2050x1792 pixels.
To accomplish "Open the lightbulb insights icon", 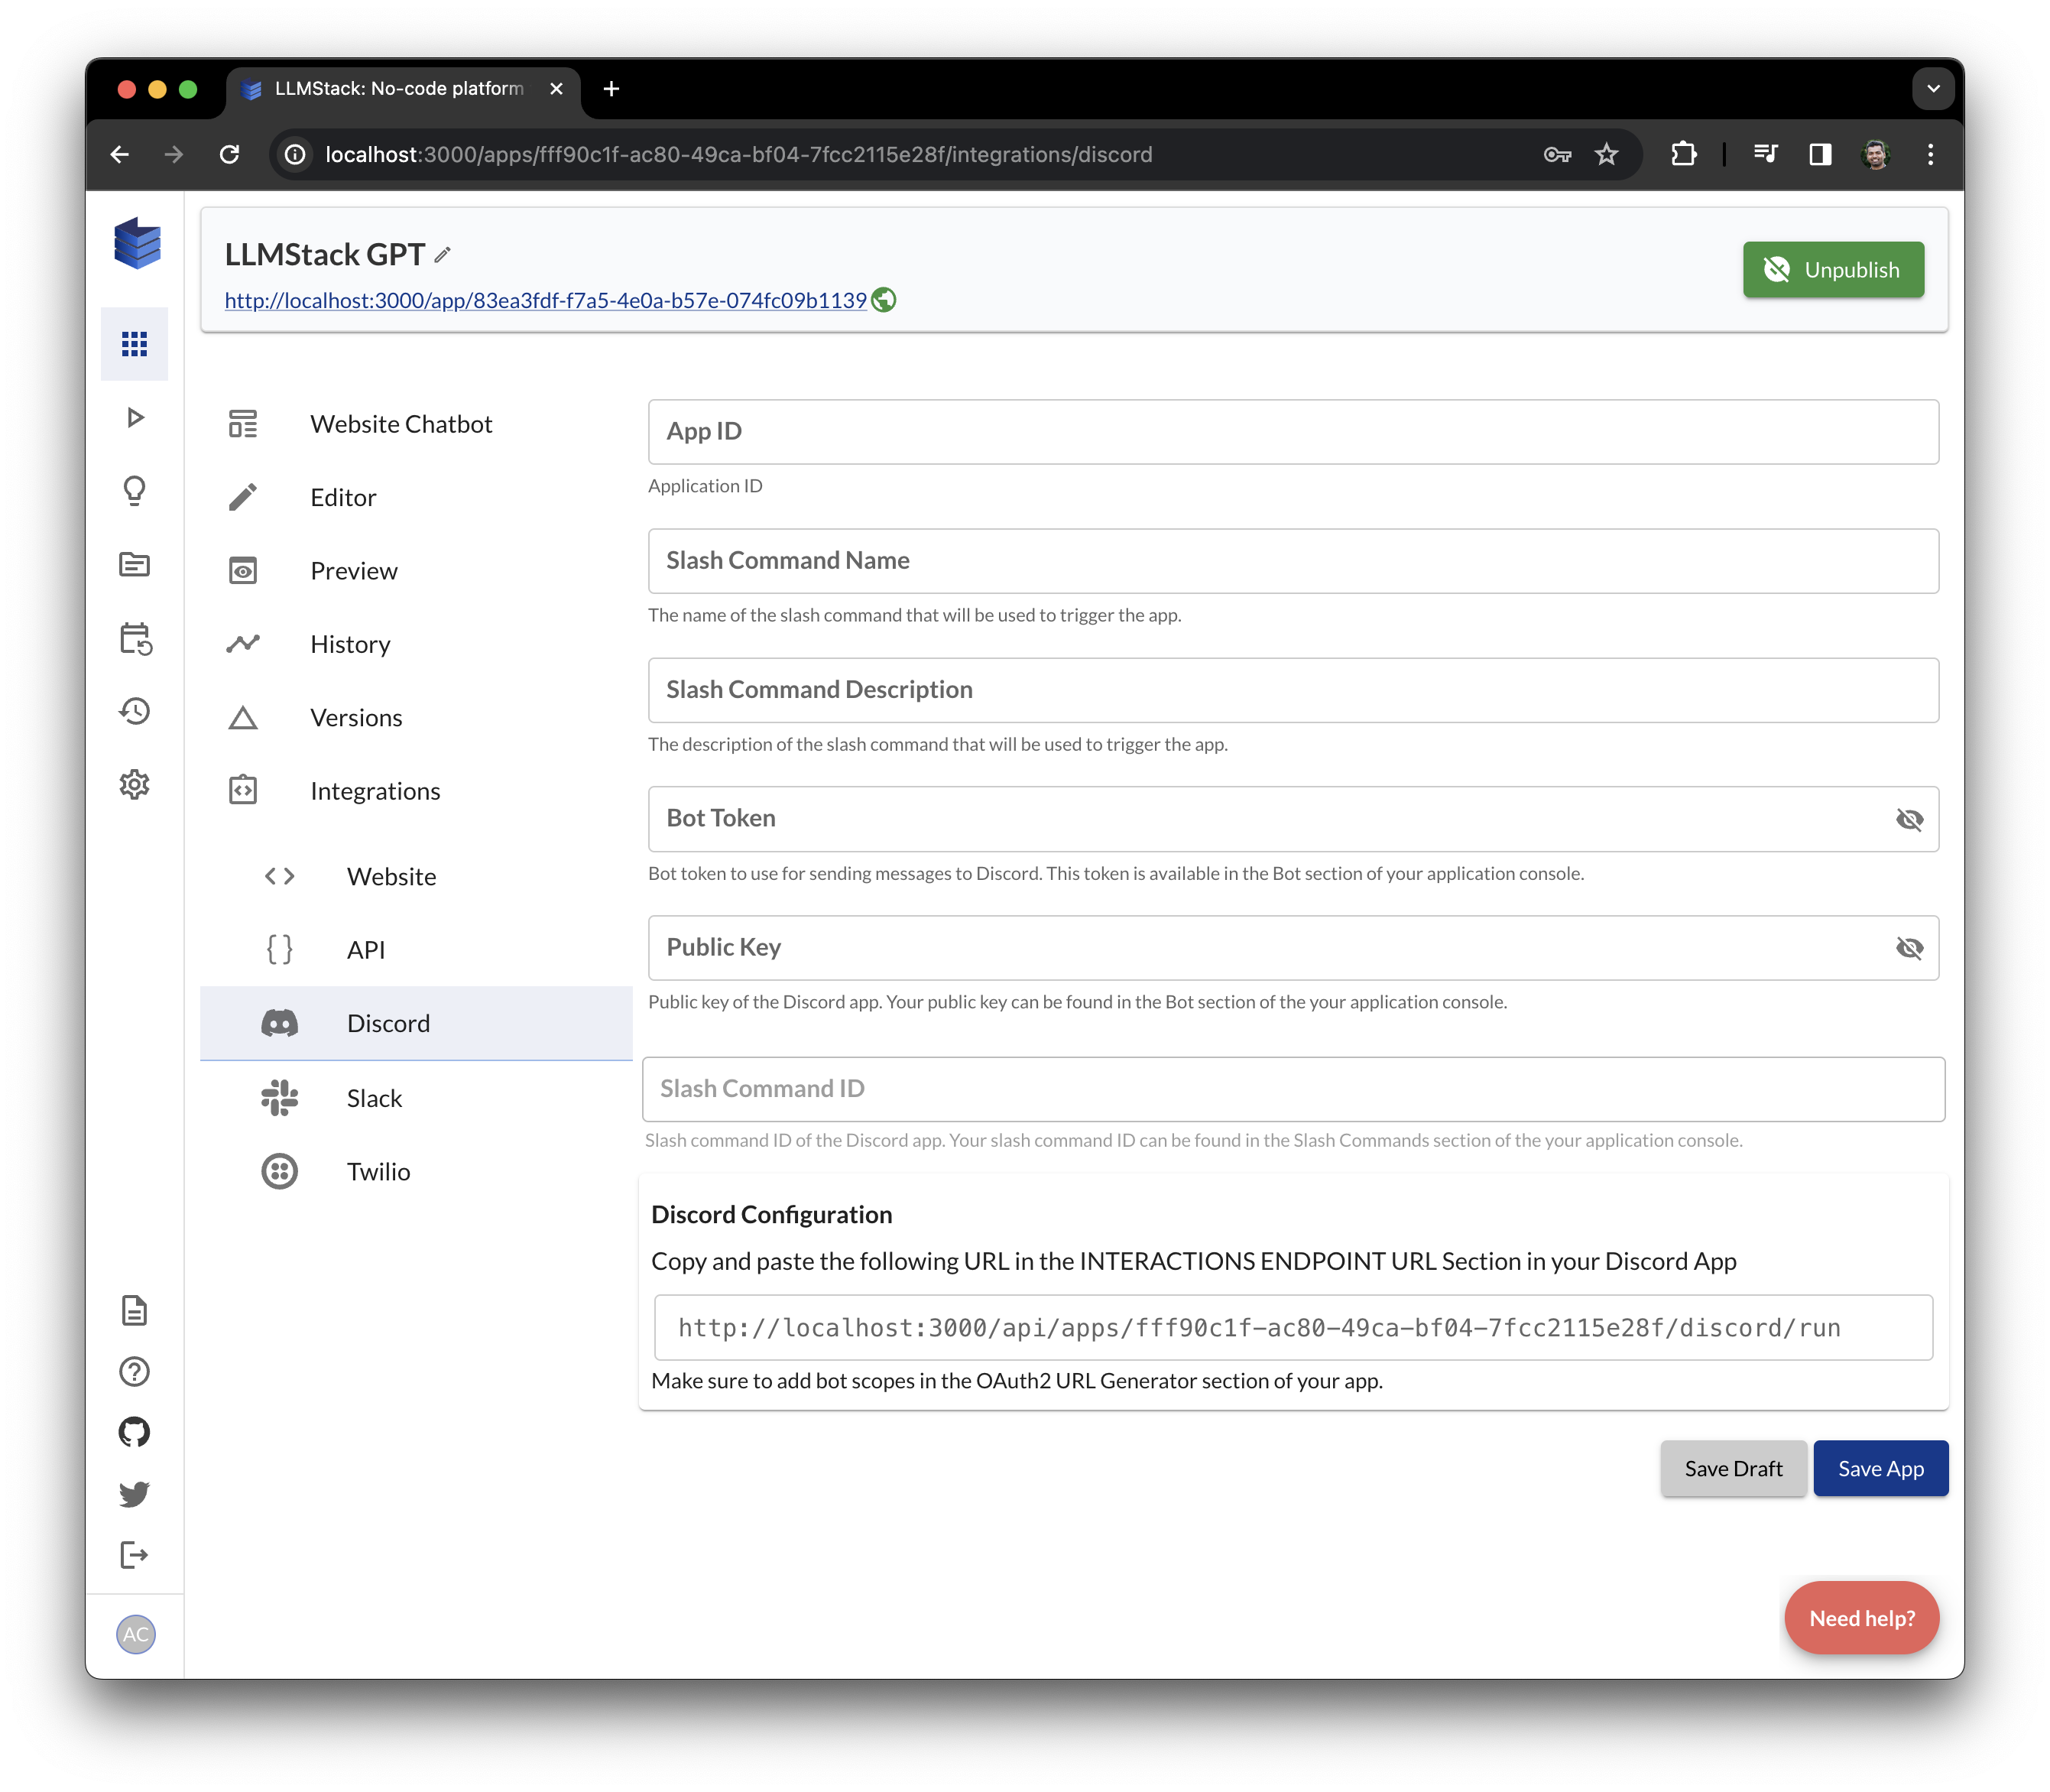I will click(x=134, y=490).
